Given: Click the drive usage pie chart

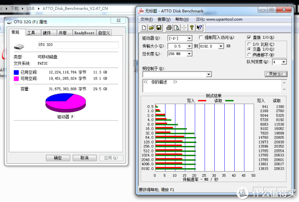Looking at the screenshot, I should coord(66,103).
